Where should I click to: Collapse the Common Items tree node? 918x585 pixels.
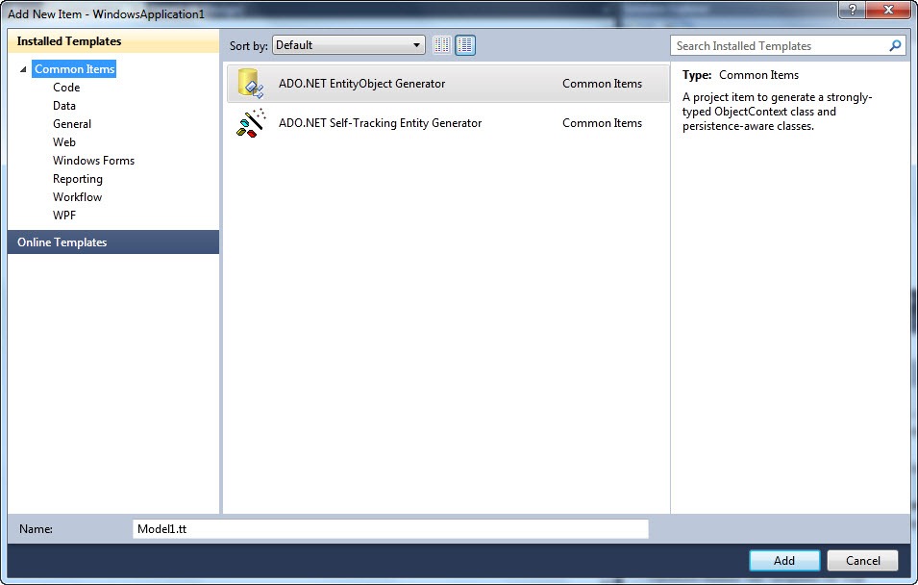[x=23, y=69]
